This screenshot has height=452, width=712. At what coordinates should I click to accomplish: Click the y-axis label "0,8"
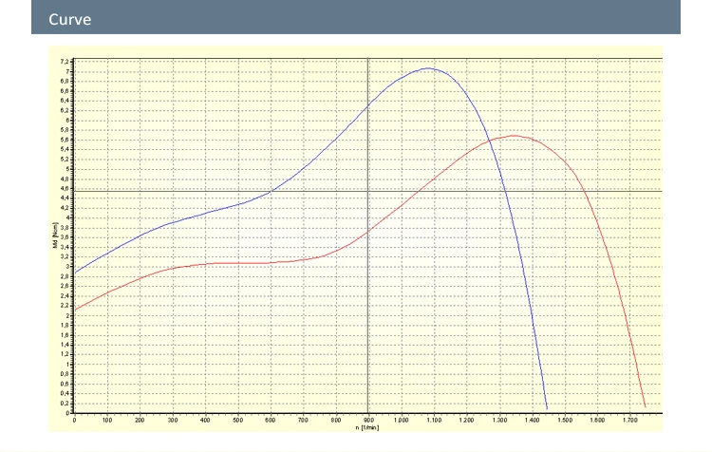click(x=65, y=374)
